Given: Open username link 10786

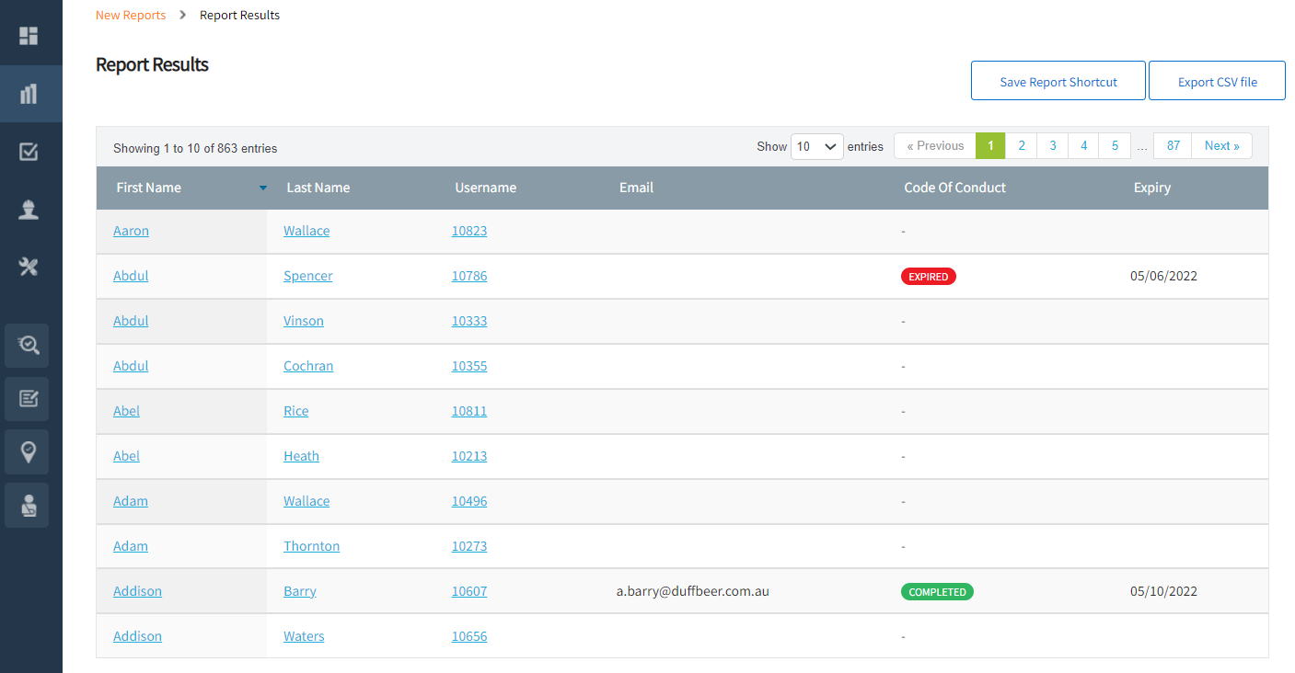Looking at the screenshot, I should click(x=468, y=276).
